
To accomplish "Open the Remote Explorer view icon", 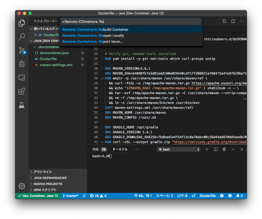I will [22, 78].
